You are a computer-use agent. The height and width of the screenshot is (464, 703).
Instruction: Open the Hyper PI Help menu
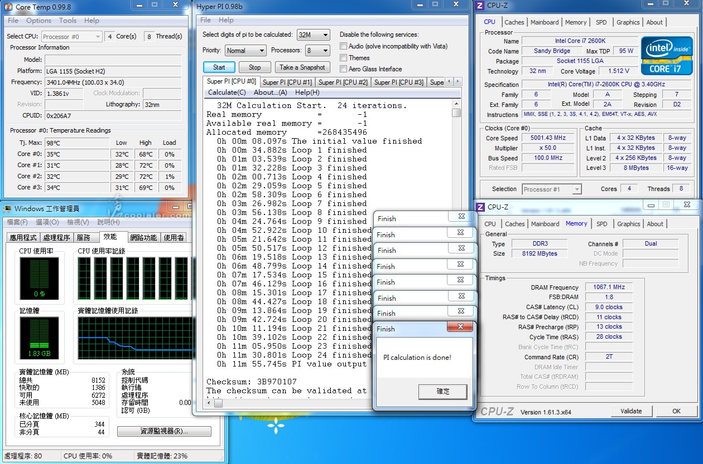[226, 20]
